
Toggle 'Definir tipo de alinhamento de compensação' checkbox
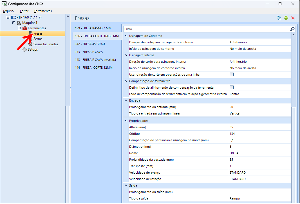(x=232, y=88)
